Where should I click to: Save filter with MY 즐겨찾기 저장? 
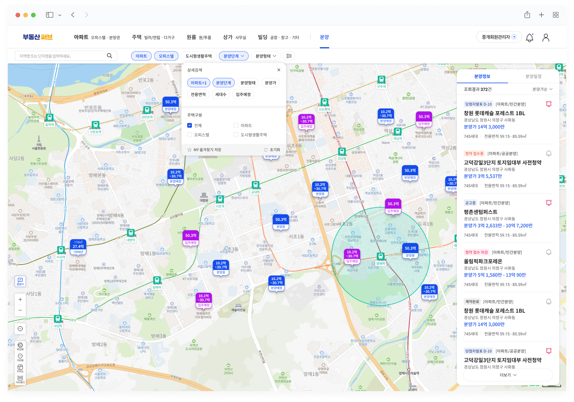204,150
